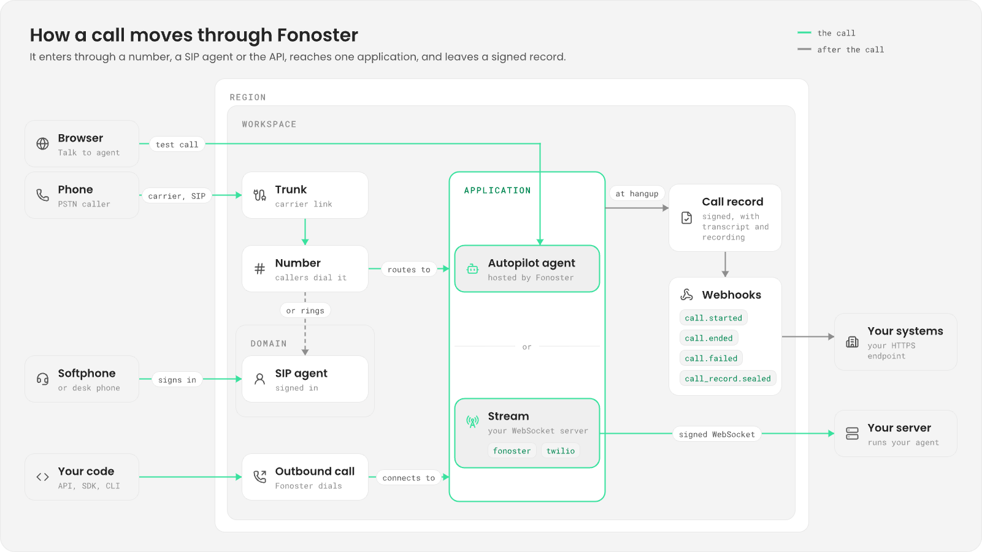This screenshot has width=982, height=552.
Task: Click the Outbound call card title
Action: coord(315,471)
